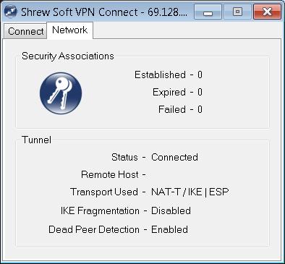Click the Connected status value
The width and height of the screenshot is (285, 264).
[x=174, y=157]
